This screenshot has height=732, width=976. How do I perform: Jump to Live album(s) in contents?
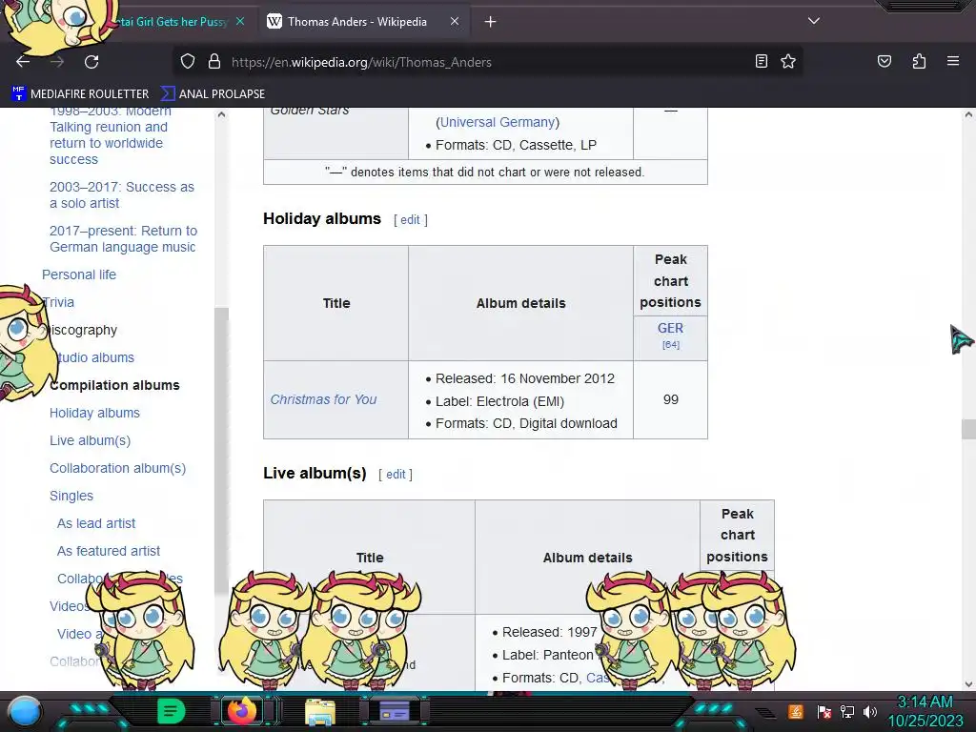point(91,440)
